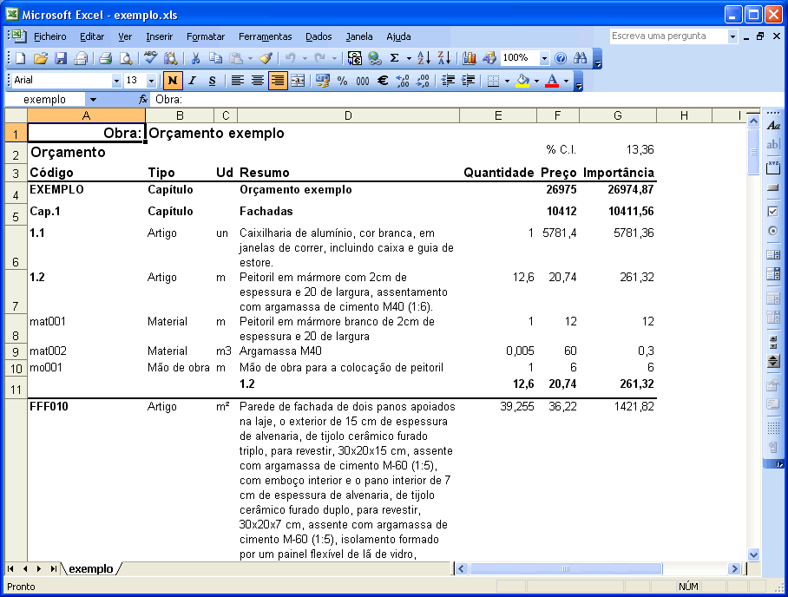Select column G header
The image size is (788, 597).
(x=618, y=115)
